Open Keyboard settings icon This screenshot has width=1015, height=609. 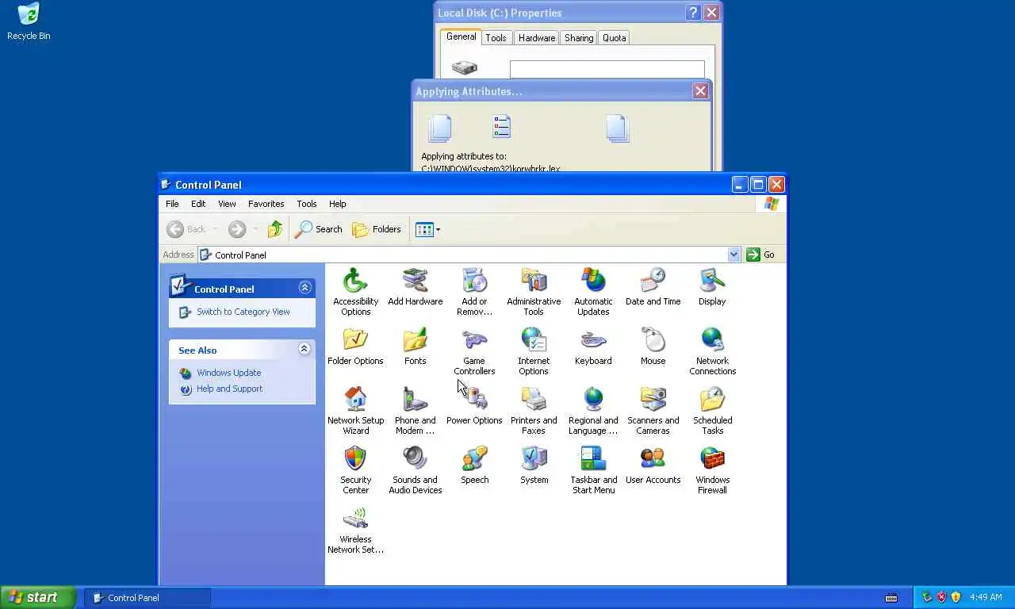pyautogui.click(x=593, y=340)
